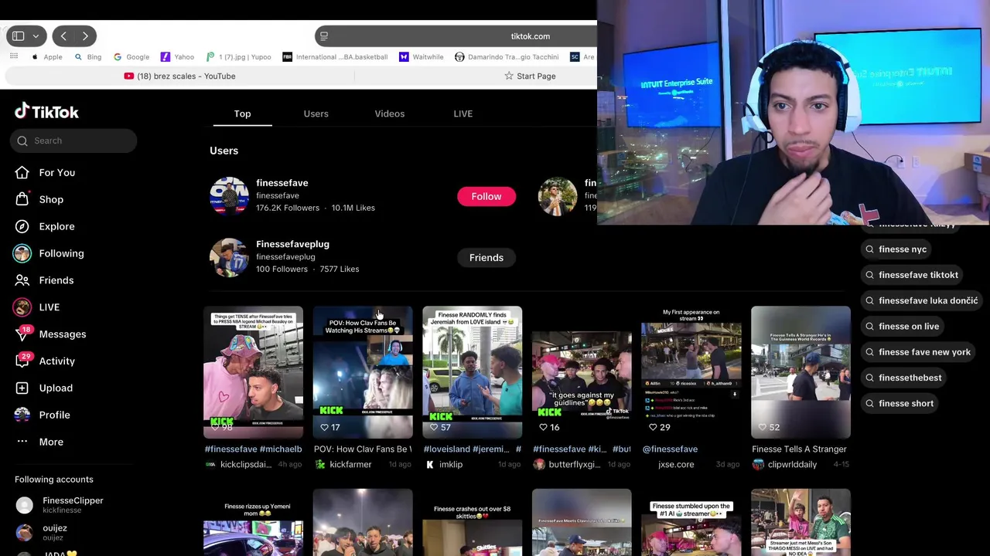Open the Following sidebar icon
990x556 pixels.
click(x=22, y=253)
